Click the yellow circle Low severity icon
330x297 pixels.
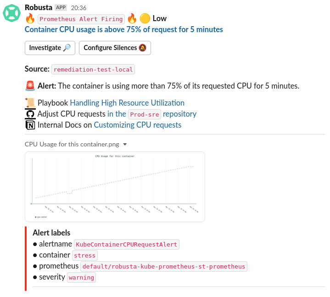click(145, 19)
